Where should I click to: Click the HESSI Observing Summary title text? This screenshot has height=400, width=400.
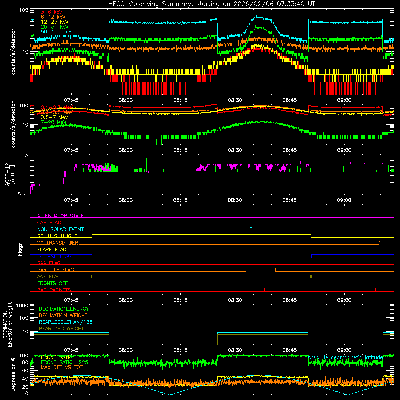211,4
